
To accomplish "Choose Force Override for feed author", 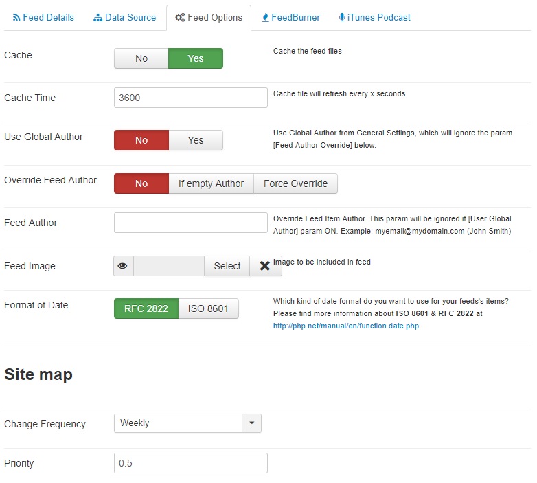I will [x=295, y=183].
